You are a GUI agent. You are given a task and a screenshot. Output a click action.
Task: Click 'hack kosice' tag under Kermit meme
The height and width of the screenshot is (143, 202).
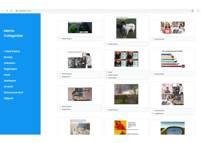(x=67, y=38)
